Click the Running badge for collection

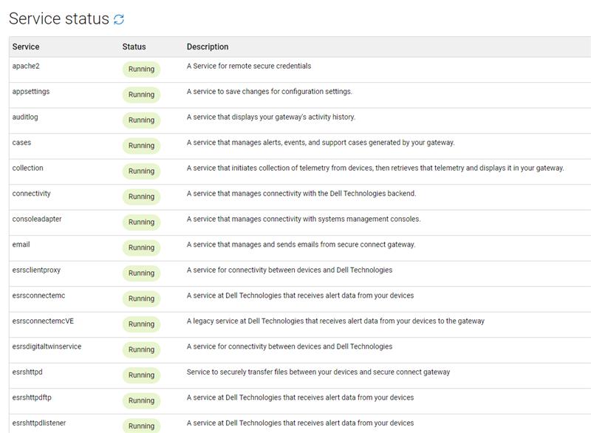(141, 171)
